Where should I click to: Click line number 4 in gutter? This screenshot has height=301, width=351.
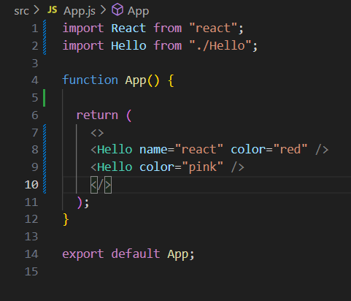[35, 80]
